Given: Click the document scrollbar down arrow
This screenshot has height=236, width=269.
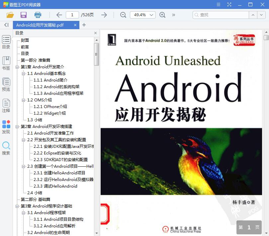Looking at the screenshot, I should 266,233.
